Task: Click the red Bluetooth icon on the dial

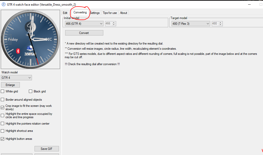Action: click(x=18, y=51)
